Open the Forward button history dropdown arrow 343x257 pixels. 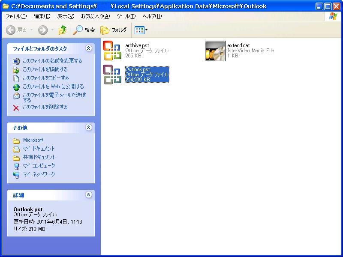point(52,30)
